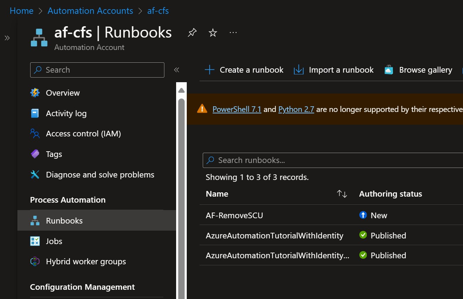Screen dimensions: 463x299
Task: Click the plus icon for Create a runbook
Action: click(209, 70)
